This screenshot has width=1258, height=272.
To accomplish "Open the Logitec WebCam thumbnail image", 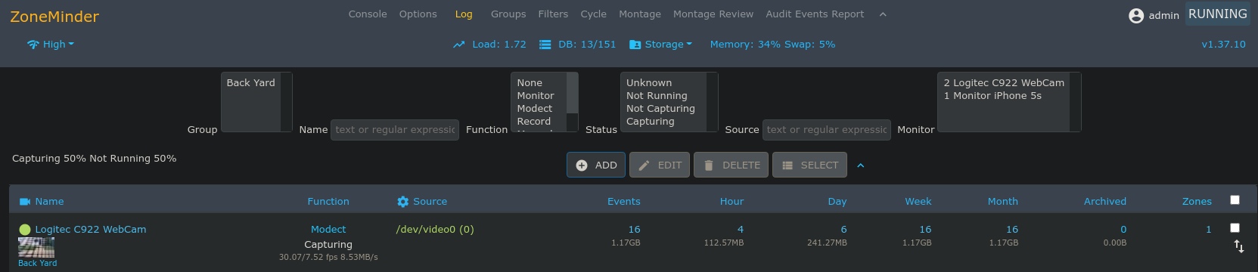I will click(36, 248).
